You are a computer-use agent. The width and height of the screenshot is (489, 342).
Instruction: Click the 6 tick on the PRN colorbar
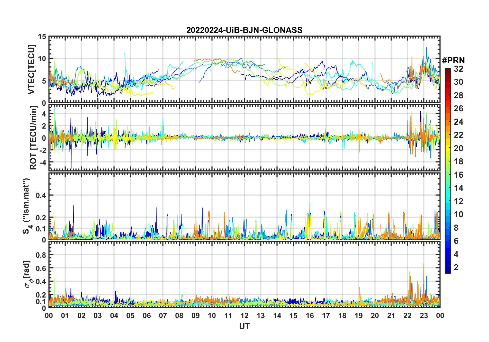[456, 241]
